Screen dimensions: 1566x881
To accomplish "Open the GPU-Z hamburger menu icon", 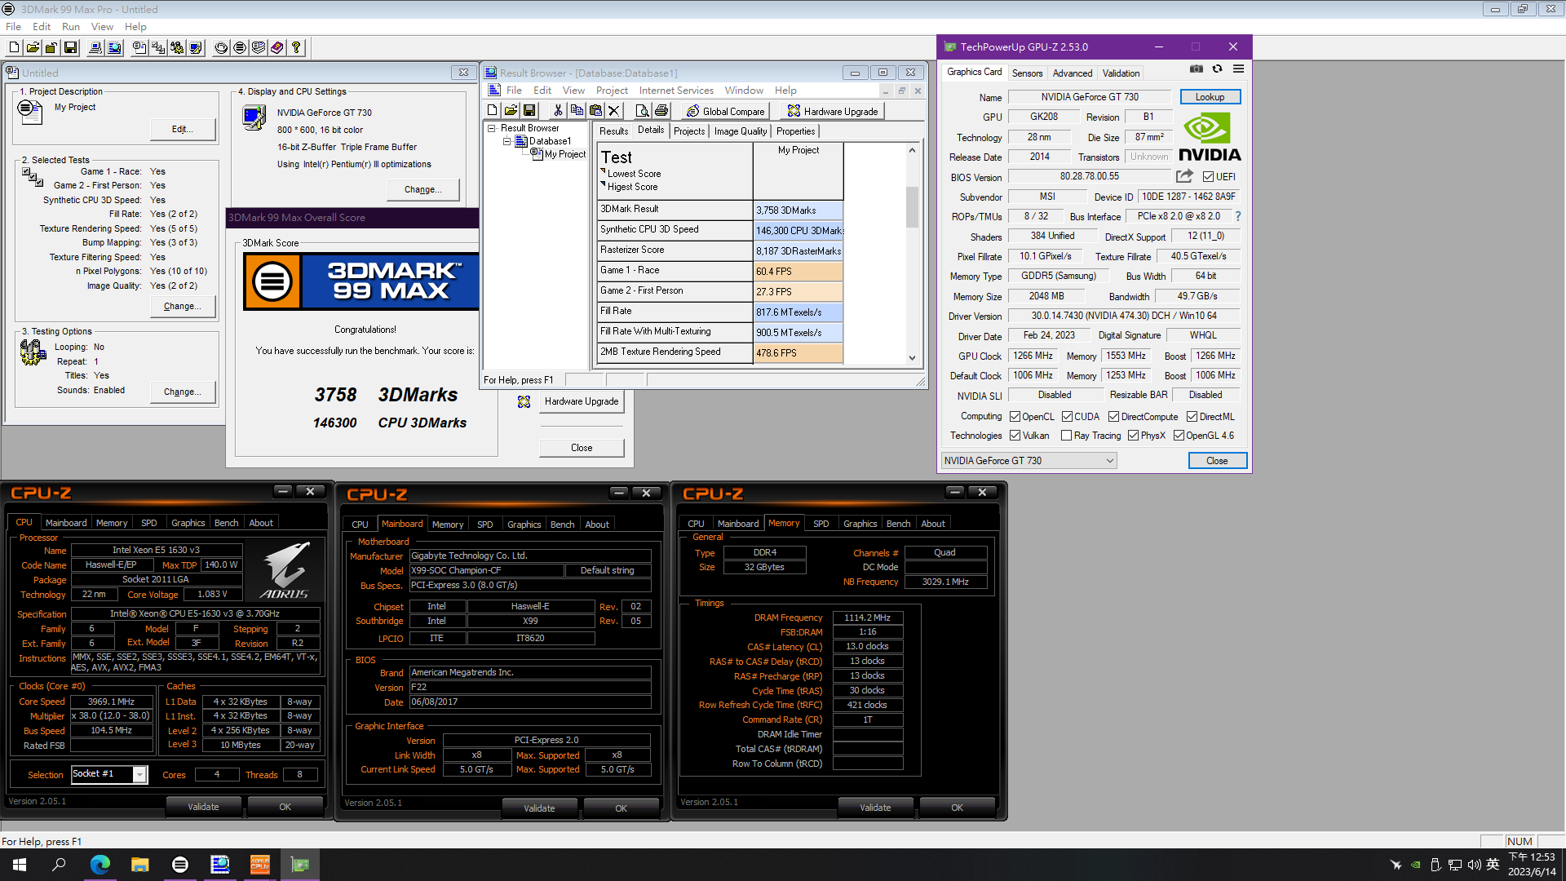I will tap(1238, 70).
